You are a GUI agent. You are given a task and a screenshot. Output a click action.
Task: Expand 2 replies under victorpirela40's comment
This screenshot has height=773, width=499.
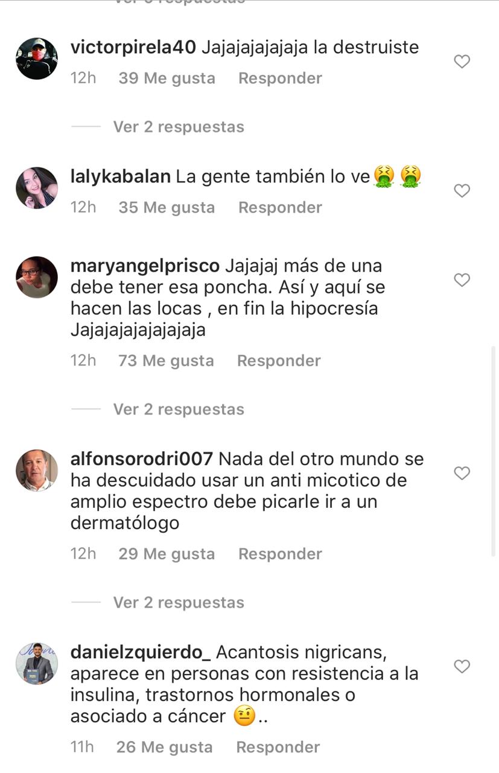tap(179, 127)
